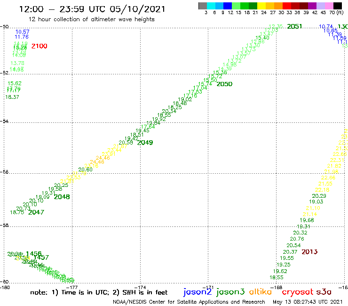
Task: Click the green time marker 1456
Action: tap(34, 254)
